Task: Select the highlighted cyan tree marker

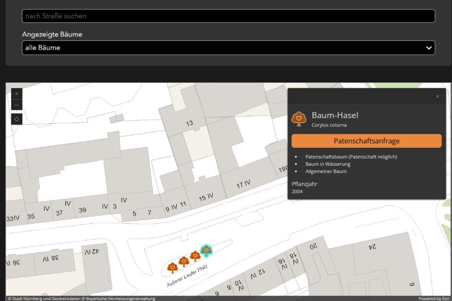Action: point(207,250)
